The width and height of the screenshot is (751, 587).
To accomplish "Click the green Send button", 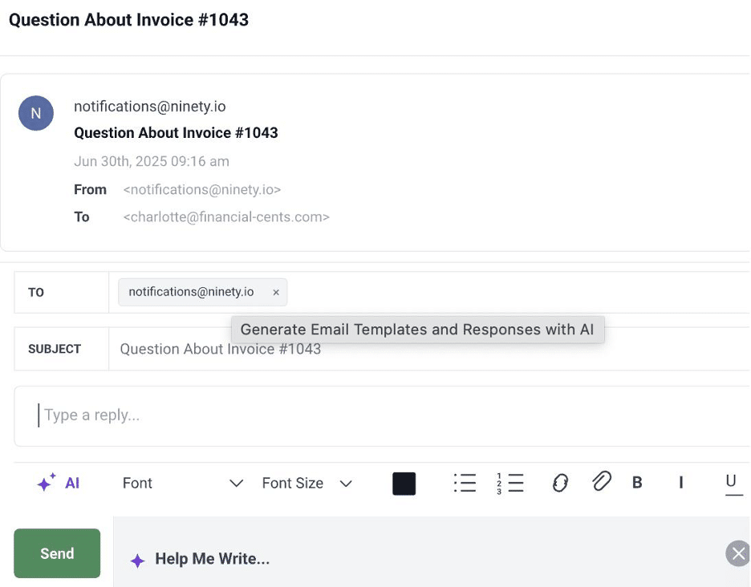I will coord(57,553).
